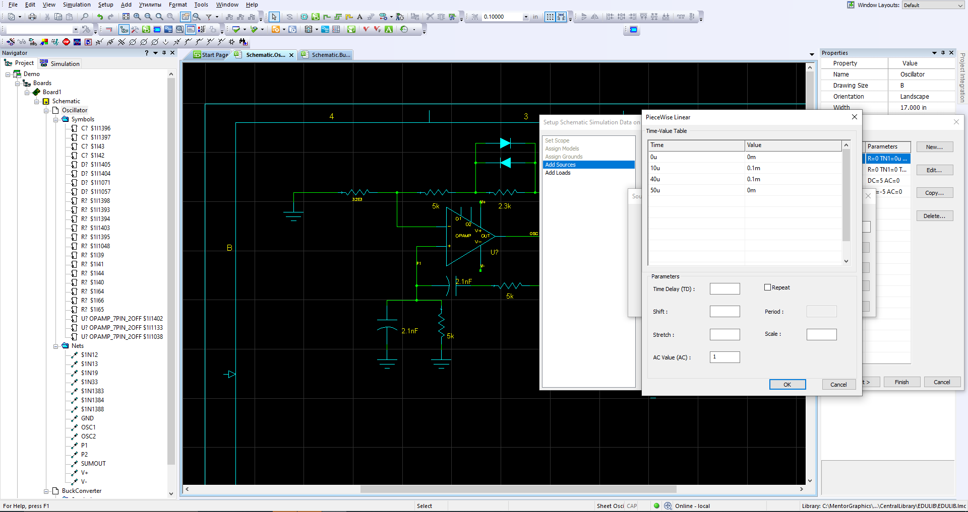Click the Undo arrow icon
The width and height of the screenshot is (968, 512).
(100, 17)
